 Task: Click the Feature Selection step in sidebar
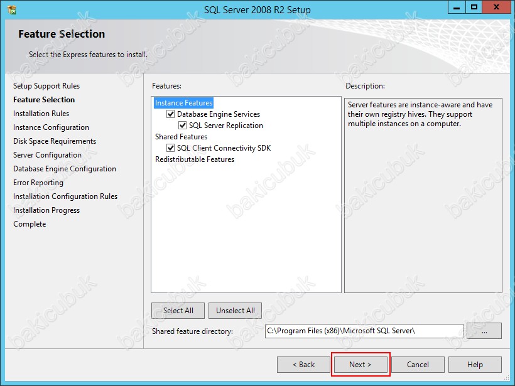(44, 100)
